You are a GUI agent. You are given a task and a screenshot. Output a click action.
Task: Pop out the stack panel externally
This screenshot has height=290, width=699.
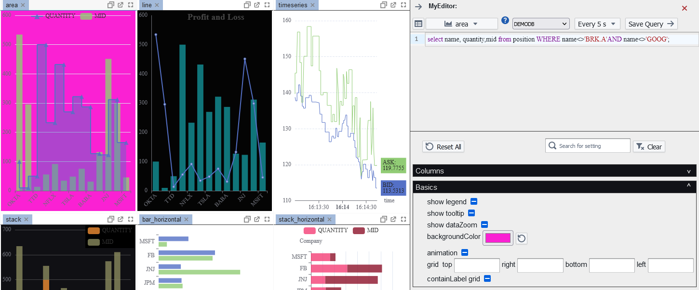[x=121, y=219]
